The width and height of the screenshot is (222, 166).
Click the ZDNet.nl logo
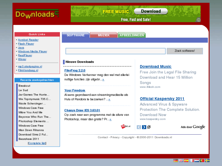tap(126, 126)
